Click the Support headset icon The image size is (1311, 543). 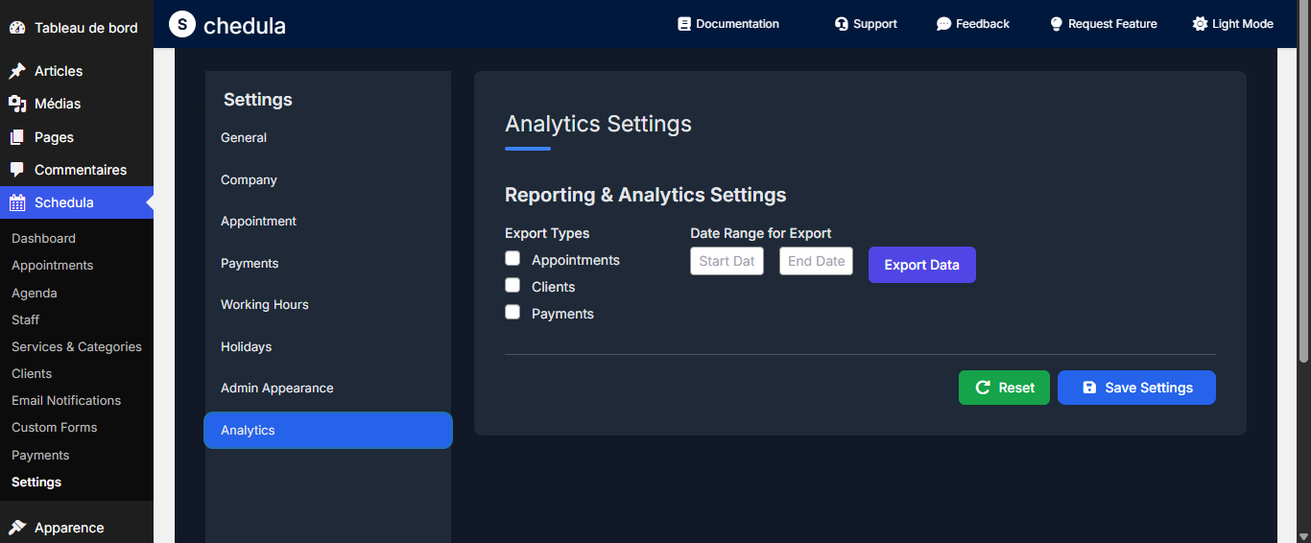842,24
